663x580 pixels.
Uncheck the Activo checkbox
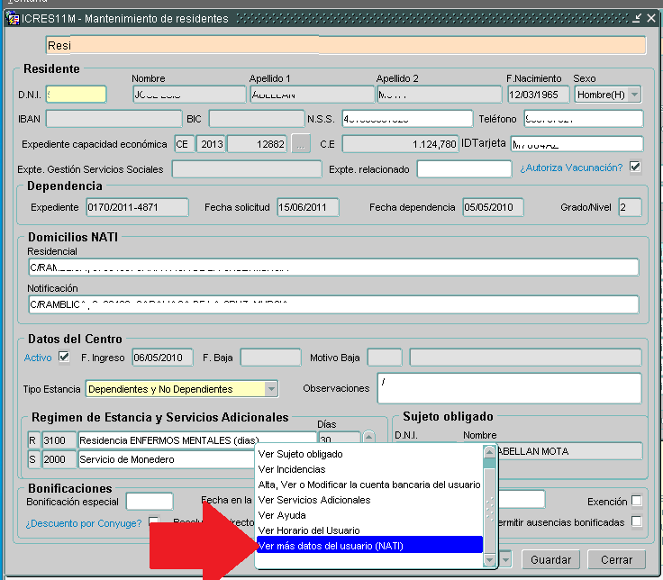point(63,357)
